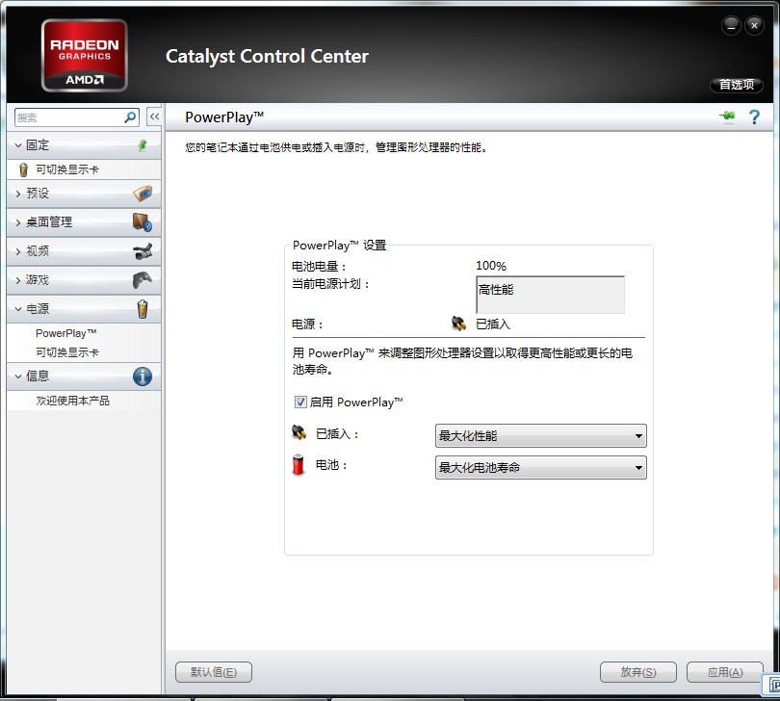Click the Catalyst Control Center title
This screenshot has width=780, height=701.
(267, 56)
